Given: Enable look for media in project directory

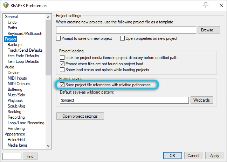Looking at the screenshot, I should 62,57.
